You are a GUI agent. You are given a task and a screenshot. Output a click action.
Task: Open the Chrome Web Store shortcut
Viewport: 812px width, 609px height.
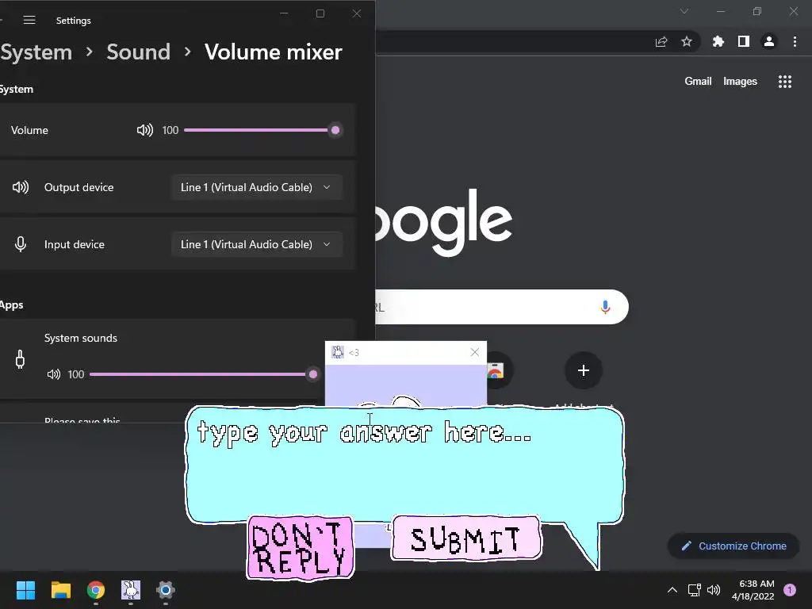(x=496, y=370)
